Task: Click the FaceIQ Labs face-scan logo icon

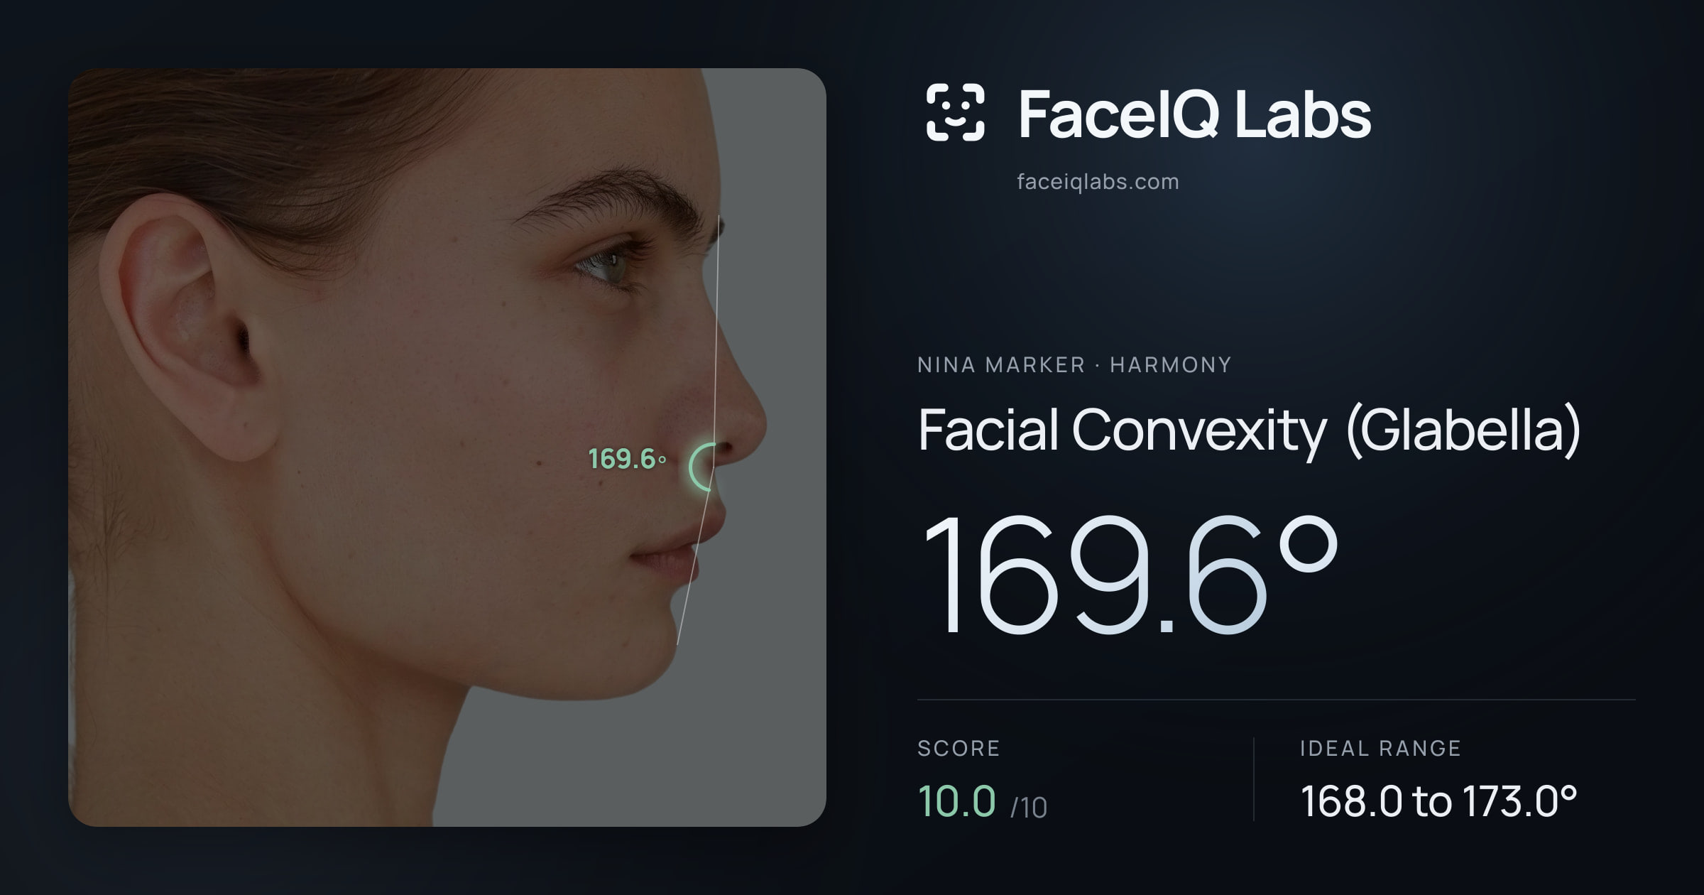Action: click(x=955, y=112)
